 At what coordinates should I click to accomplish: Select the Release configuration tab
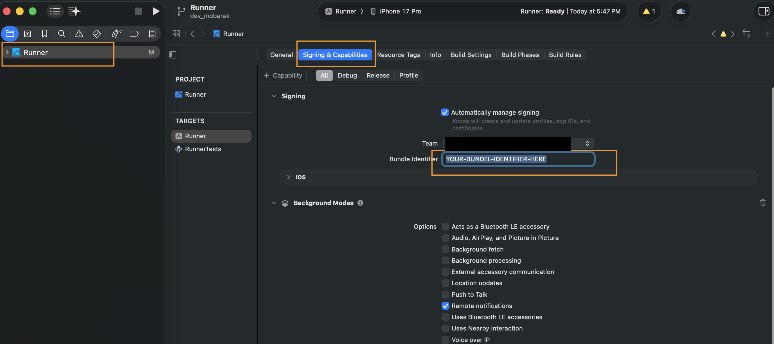pyautogui.click(x=378, y=75)
